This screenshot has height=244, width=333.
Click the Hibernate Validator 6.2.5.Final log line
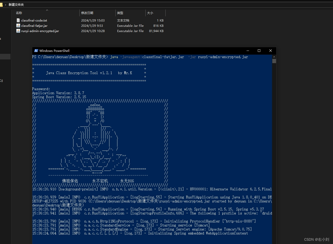point(152,189)
